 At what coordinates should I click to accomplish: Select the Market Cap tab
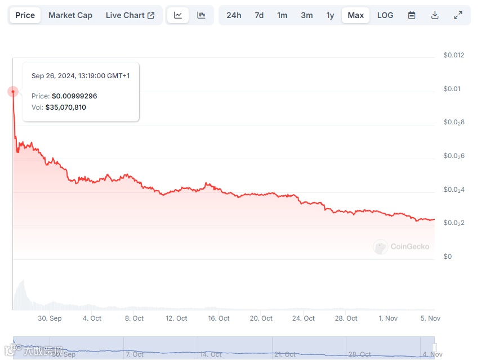click(x=70, y=15)
